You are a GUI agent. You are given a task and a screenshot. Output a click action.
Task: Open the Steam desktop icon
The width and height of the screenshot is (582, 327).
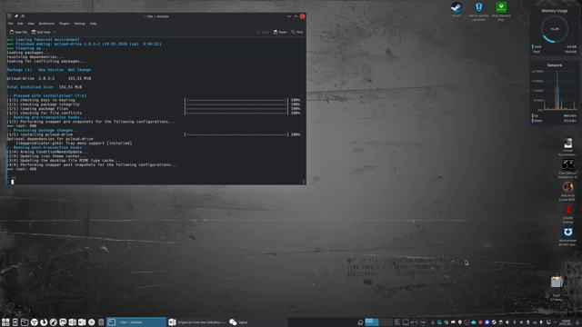click(x=457, y=10)
